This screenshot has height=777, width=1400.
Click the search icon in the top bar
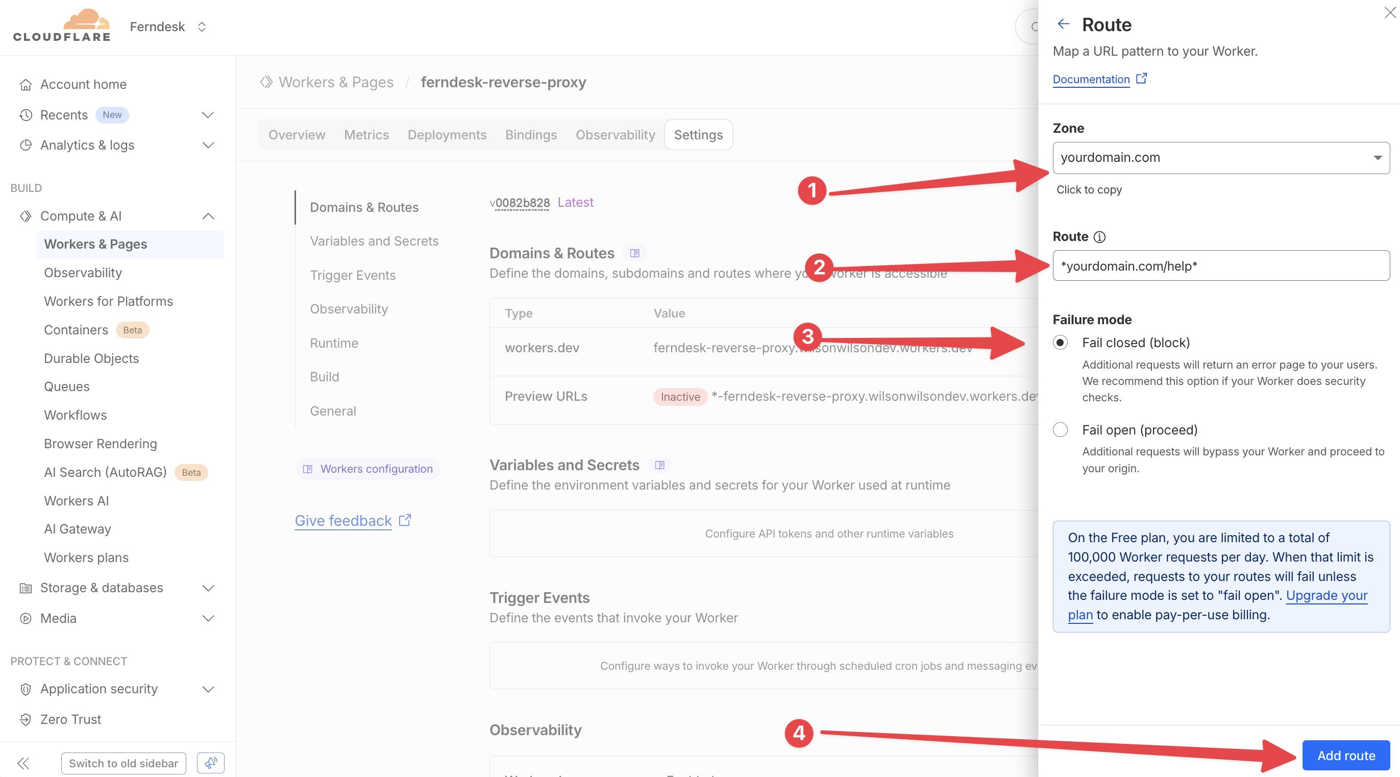click(1034, 26)
